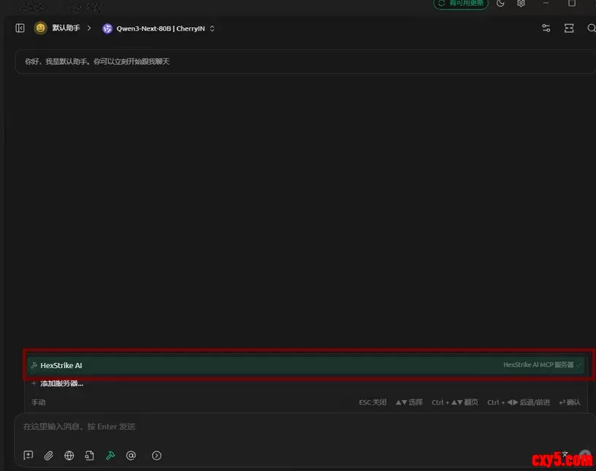The height and width of the screenshot is (471, 596).
Task: Click the 有可用更新 update button
Action: (x=461, y=4)
